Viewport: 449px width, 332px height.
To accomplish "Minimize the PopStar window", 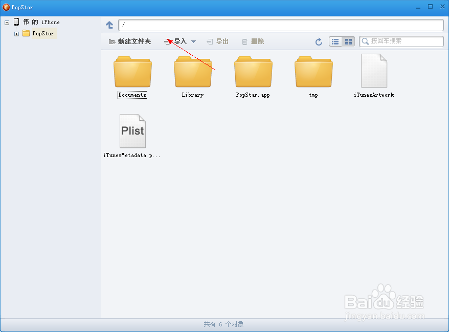I will click(x=418, y=7).
